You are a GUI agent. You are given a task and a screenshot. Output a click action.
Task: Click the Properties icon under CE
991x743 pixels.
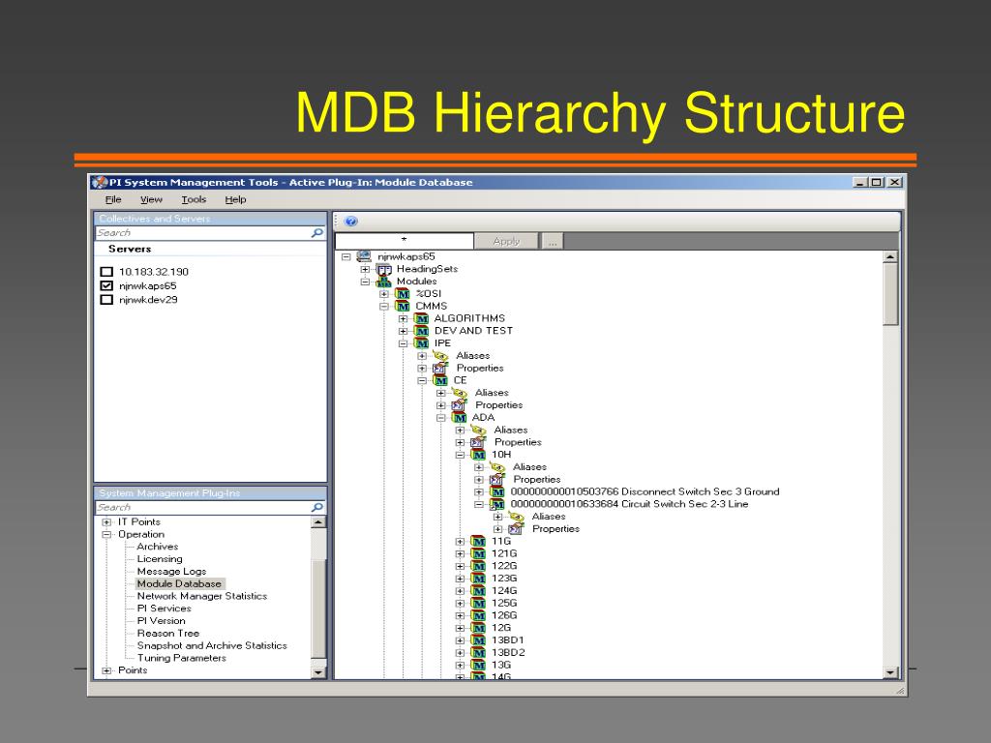click(460, 405)
